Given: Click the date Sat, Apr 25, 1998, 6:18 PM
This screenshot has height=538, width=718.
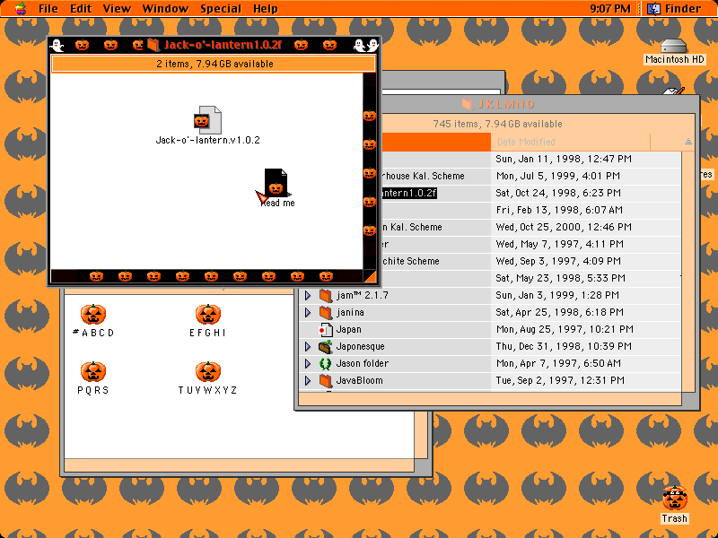Looking at the screenshot, I should [559, 312].
